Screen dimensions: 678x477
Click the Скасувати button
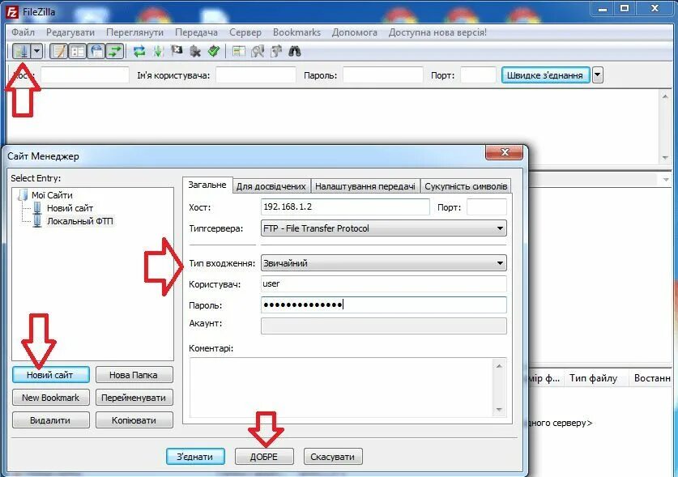click(332, 456)
